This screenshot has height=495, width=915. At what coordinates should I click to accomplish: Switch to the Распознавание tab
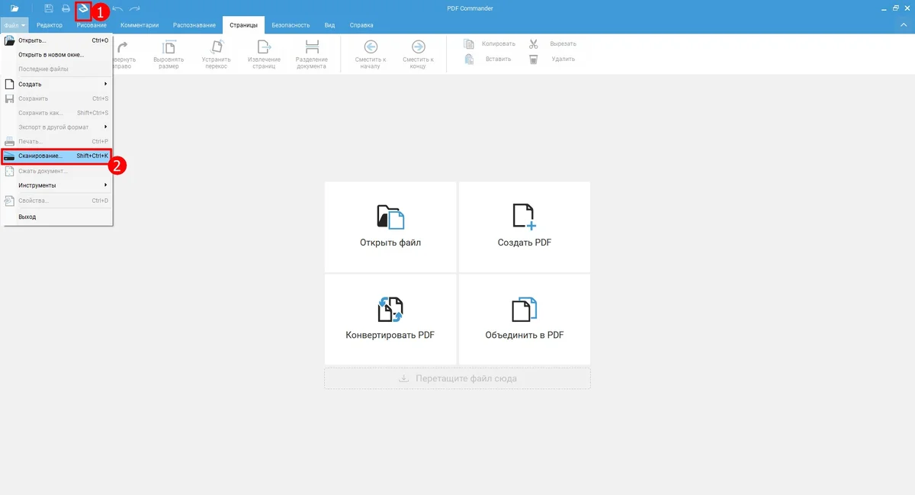click(x=194, y=25)
